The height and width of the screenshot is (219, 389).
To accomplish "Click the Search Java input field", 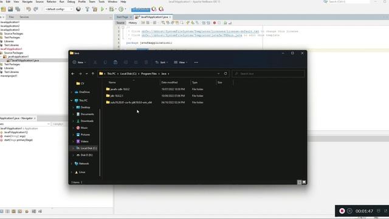I will coord(268,74).
